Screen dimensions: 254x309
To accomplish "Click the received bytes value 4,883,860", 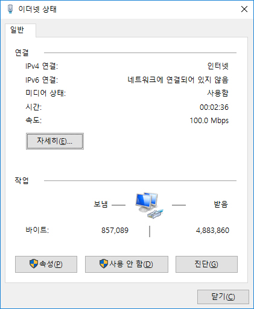I will [212, 231].
